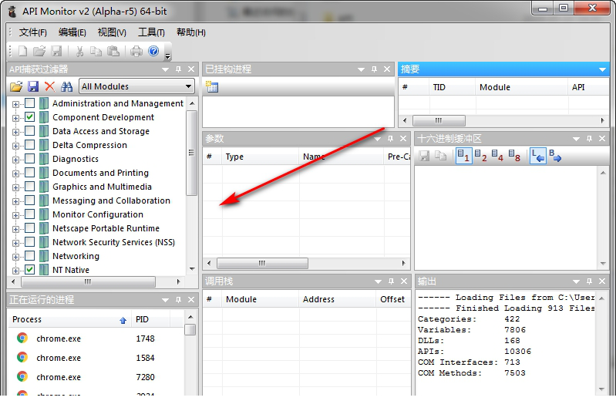
Task: Open the summary panel dropdown arrow
Action: coord(602,69)
